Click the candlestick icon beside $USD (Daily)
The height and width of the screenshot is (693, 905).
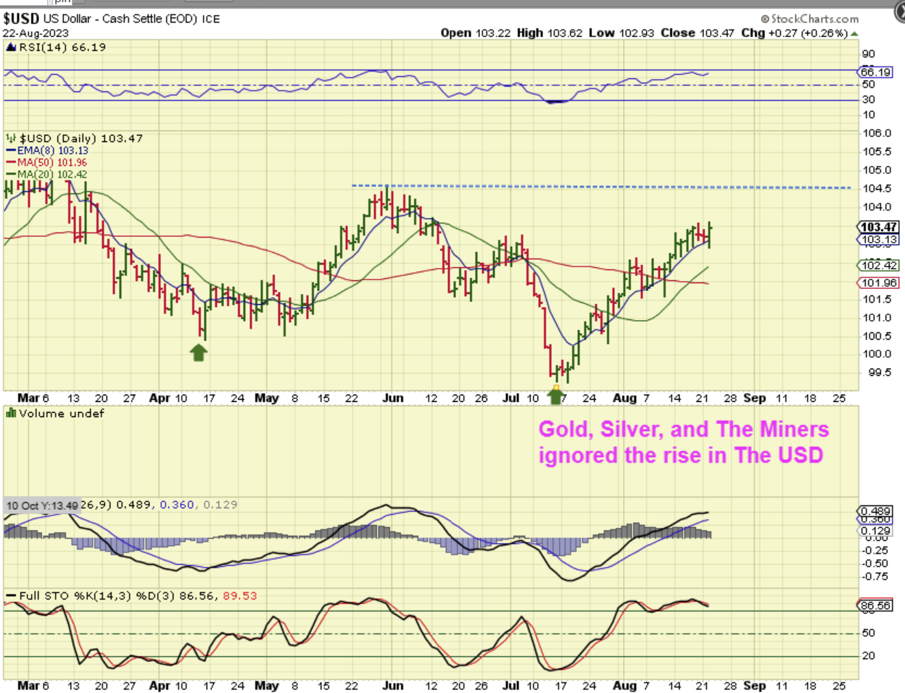point(11,138)
